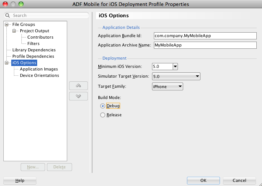Image resolution: width=262 pixels, height=186 pixels.
Task: Move item down with the down-arrow button
Action: [78, 96]
